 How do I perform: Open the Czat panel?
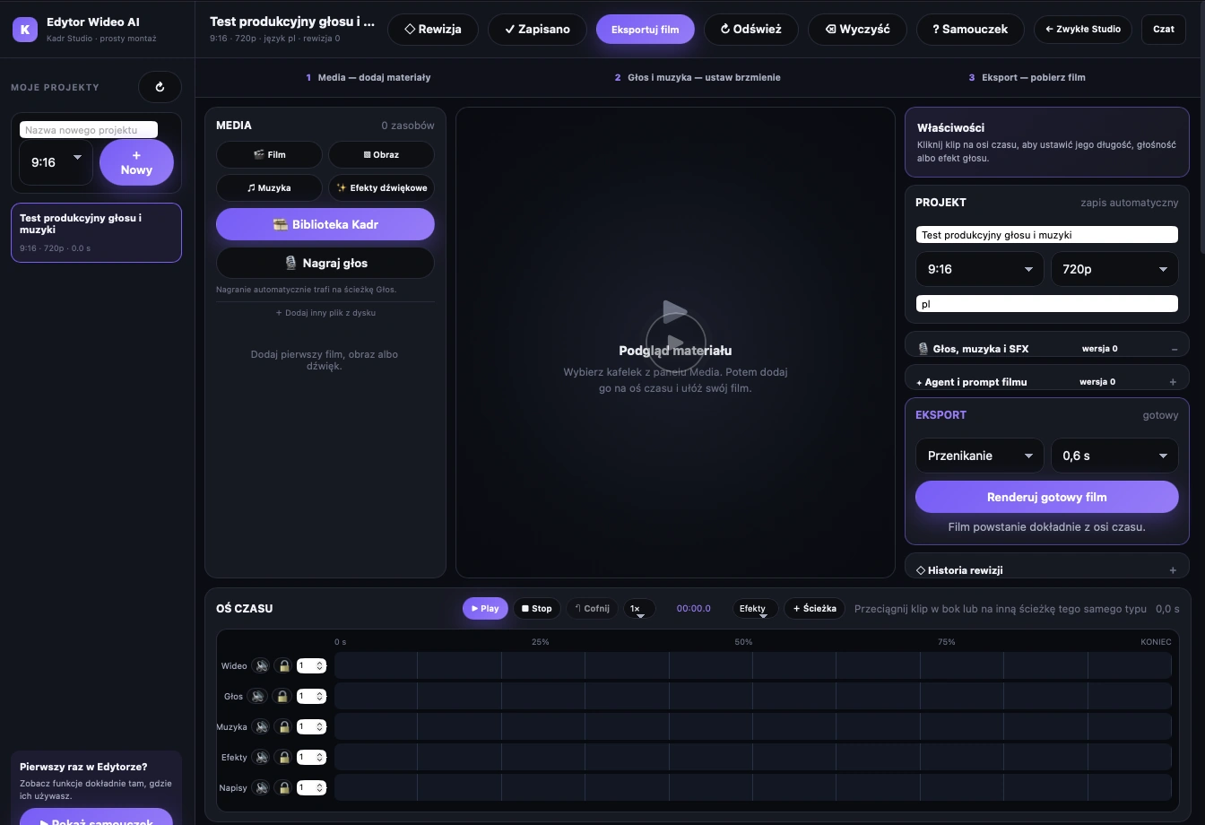pyautogui.click(x=1164, y=29)
